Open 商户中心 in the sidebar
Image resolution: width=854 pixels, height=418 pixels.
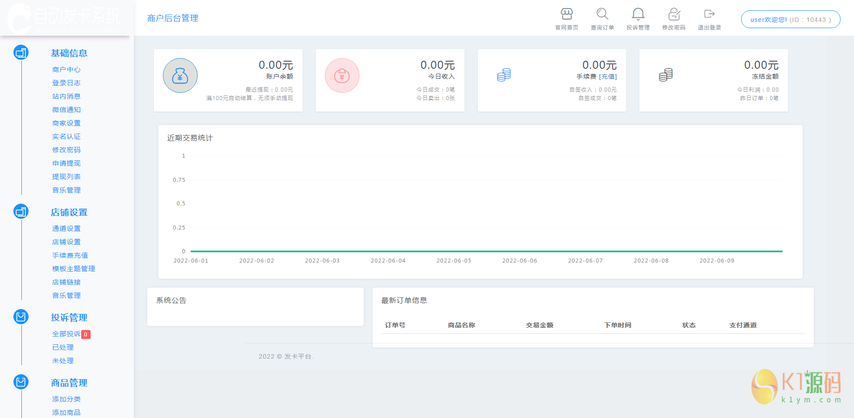click(x=66, y=70)
